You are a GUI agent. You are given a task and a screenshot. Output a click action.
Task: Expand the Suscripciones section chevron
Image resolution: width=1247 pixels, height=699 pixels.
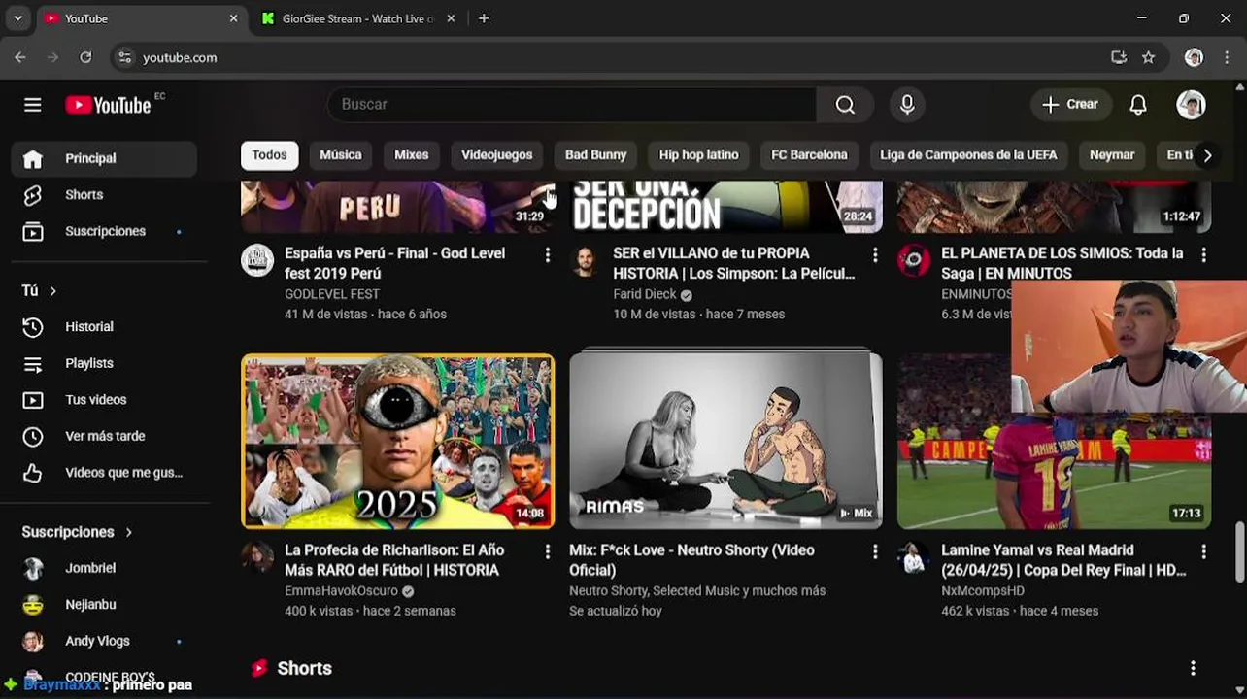pyautogui.click(x=128, y=532)
